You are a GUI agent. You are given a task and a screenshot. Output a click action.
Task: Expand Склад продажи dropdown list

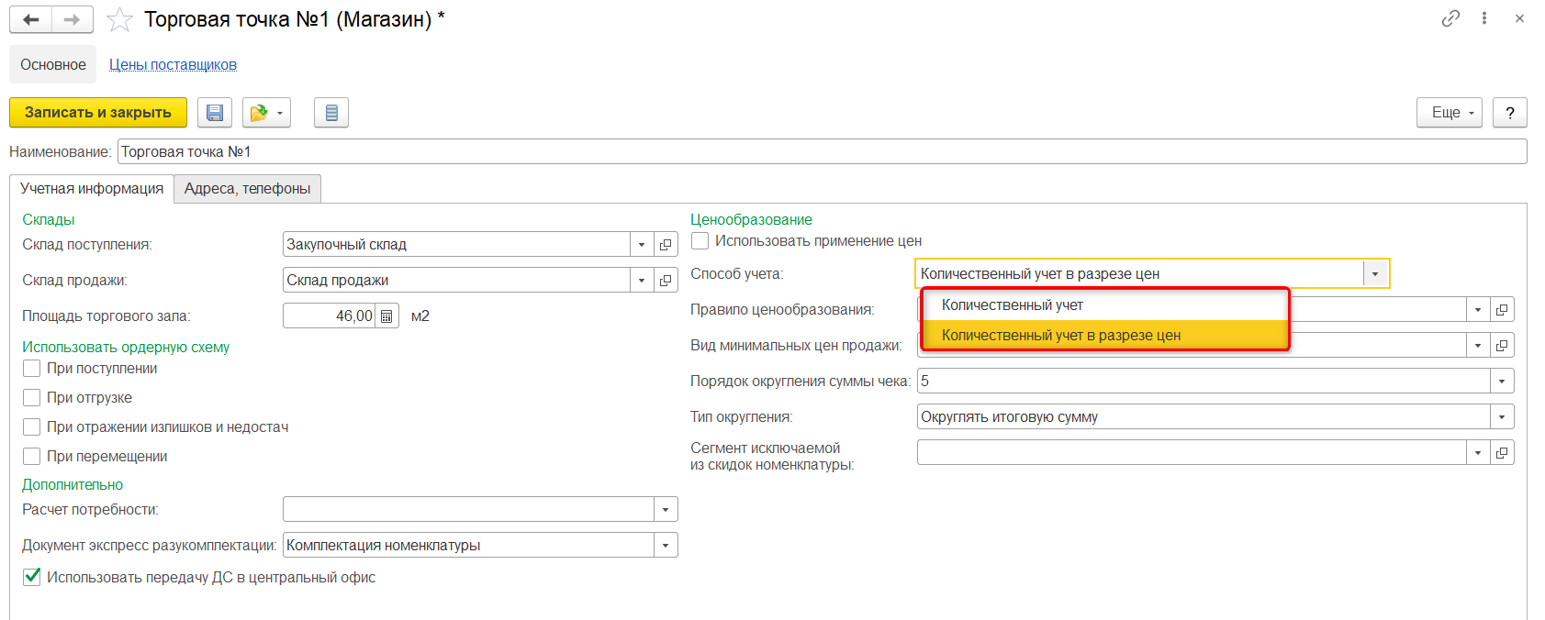pos(642,281)
